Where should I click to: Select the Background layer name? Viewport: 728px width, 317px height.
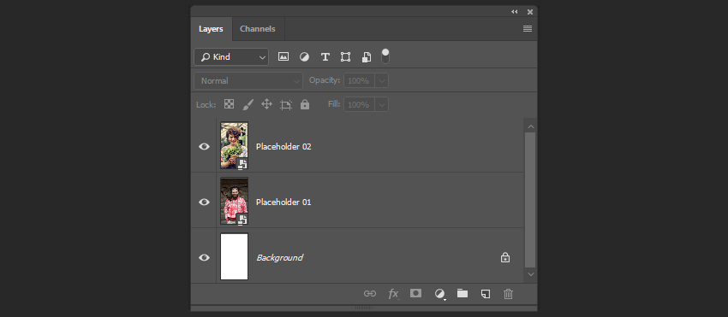[279, 258]
